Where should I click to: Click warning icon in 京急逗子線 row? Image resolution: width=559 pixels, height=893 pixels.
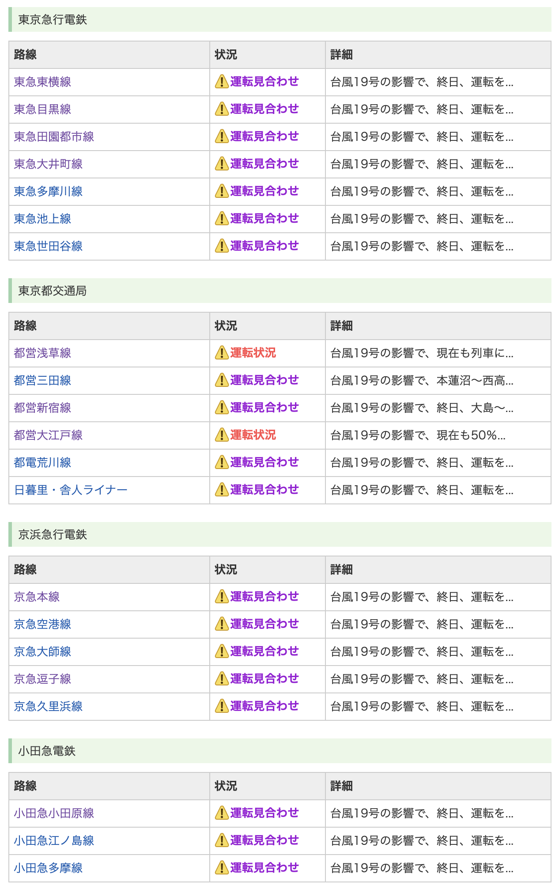222,679
